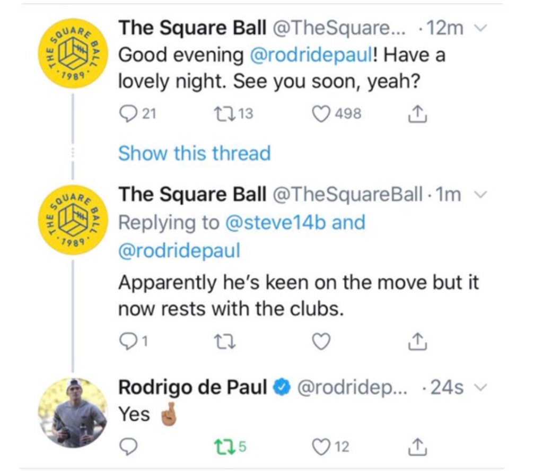
Task: Open options chevron on the 12m tweet
Action: click(x=480, y=28)
